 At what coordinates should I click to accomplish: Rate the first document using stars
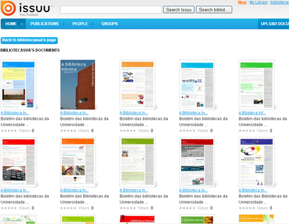pyautogui.click(x=9, y=131)
